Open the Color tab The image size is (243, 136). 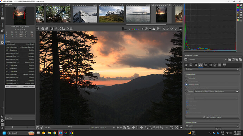point(200,65)
